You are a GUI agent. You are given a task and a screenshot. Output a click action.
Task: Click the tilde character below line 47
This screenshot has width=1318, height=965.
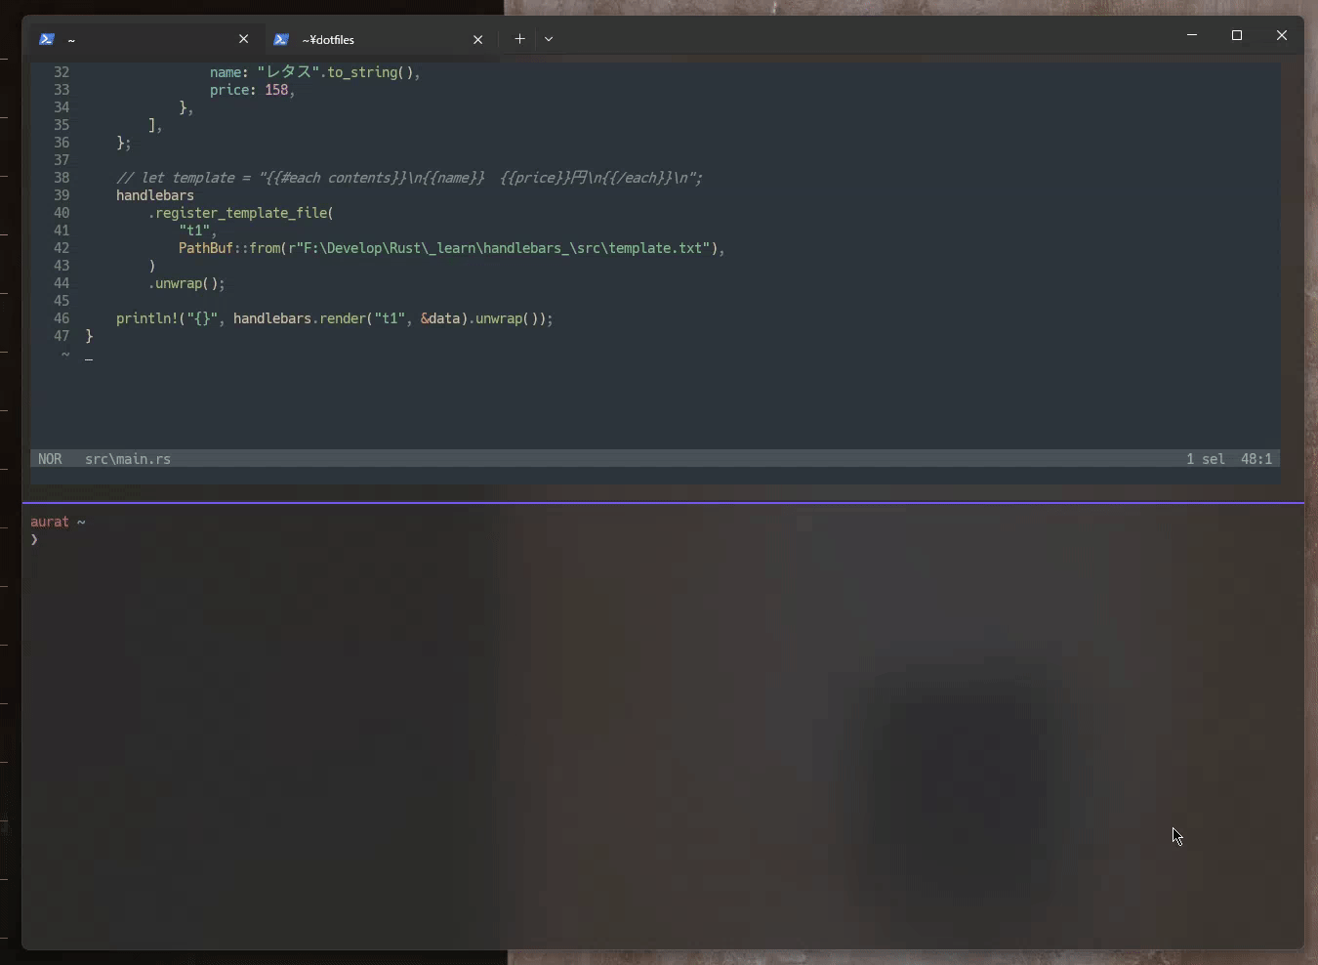click(64, 355)
